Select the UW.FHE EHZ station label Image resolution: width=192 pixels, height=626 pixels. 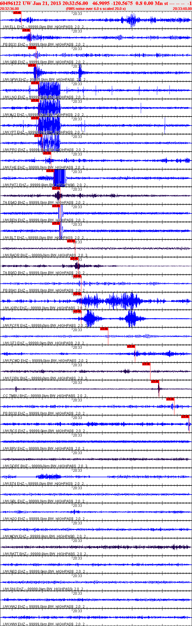pyautogui.click(x=14, y=167)
